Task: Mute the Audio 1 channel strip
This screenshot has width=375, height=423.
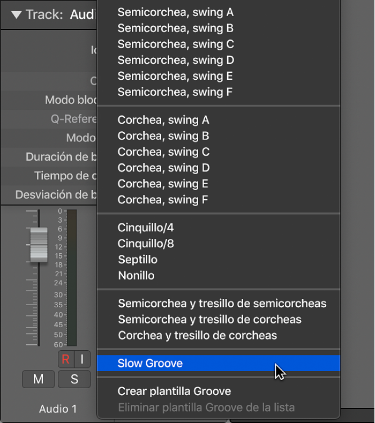Action: [38, 379]
